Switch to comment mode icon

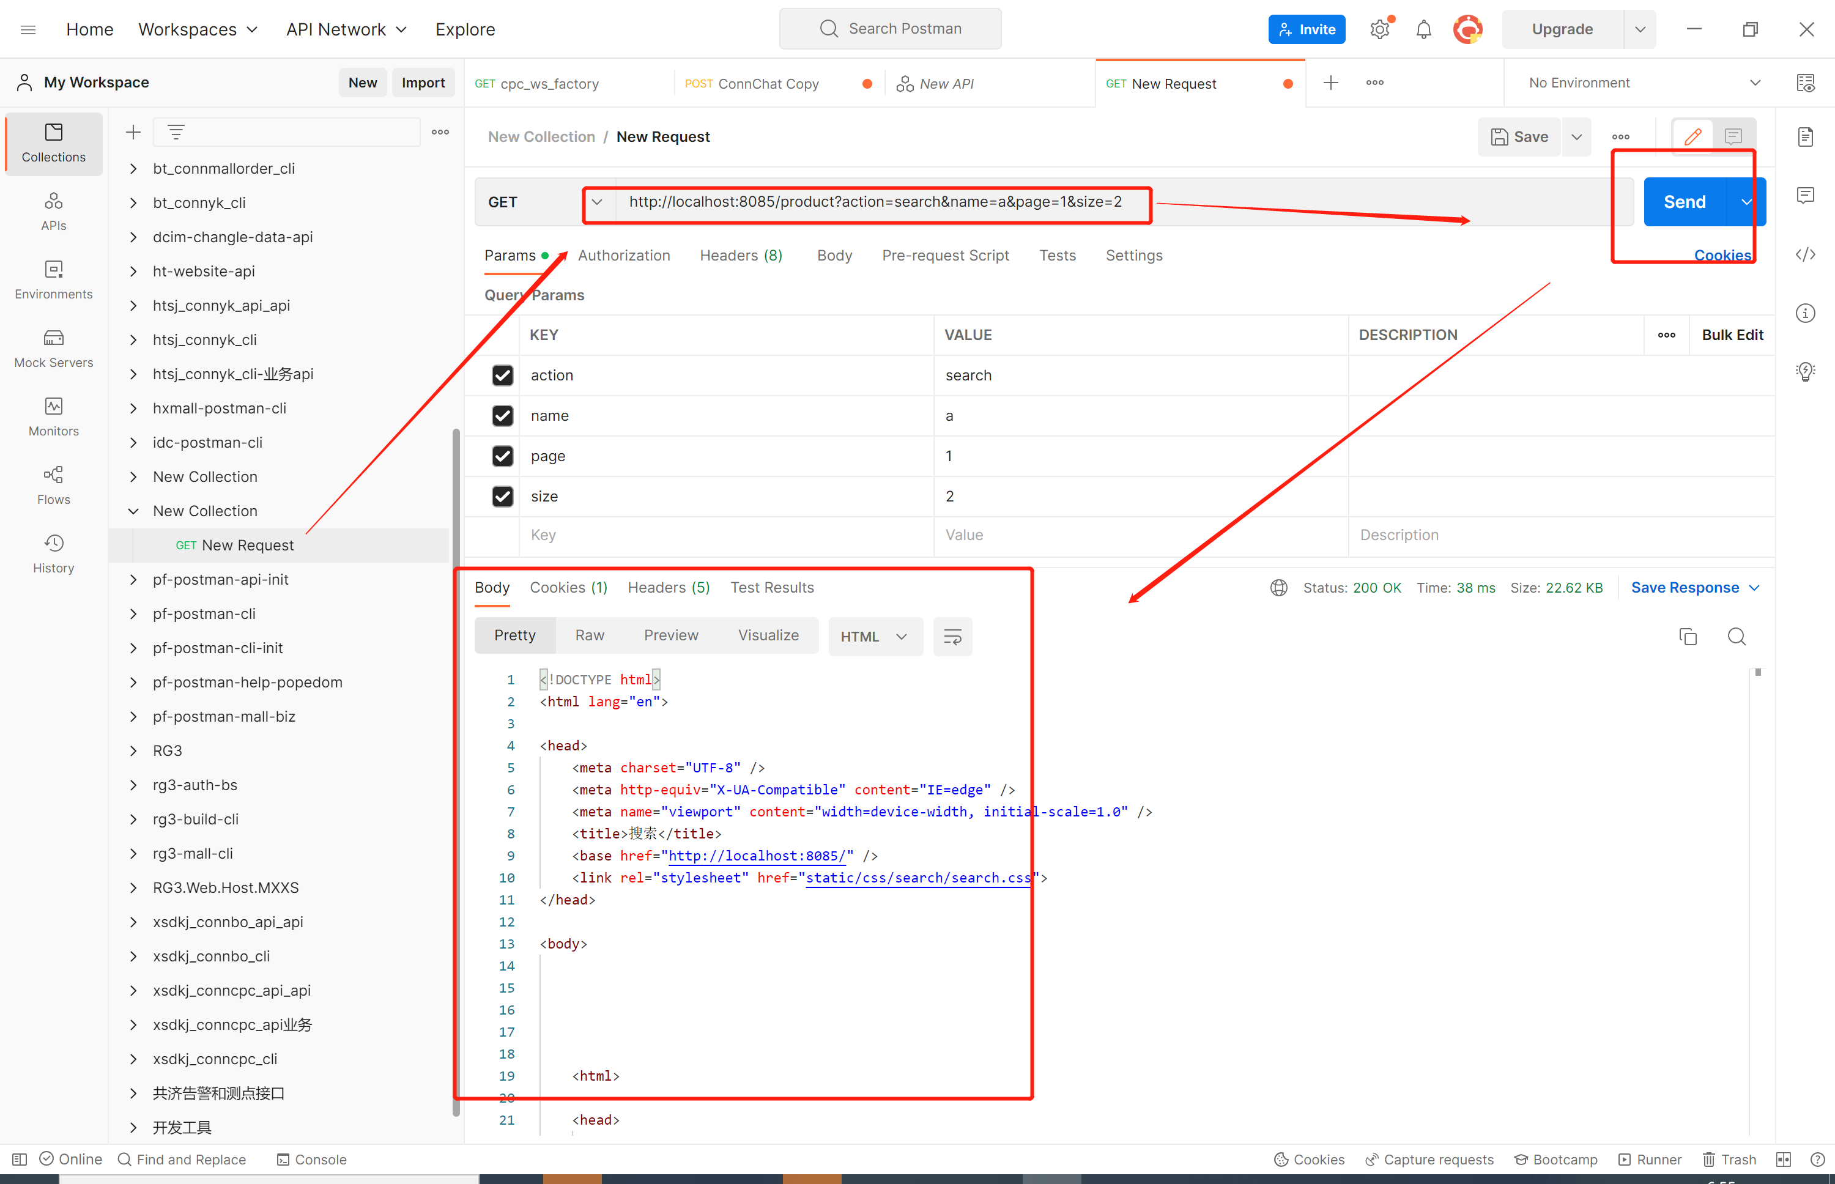pyautogui.click(x=1733, y=137)
